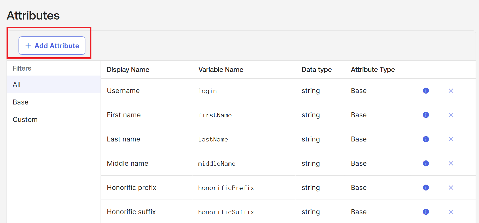The width and height of the screenshot is (479, 223).
Task: Open info for First name attribute
Action: point(426,115)
